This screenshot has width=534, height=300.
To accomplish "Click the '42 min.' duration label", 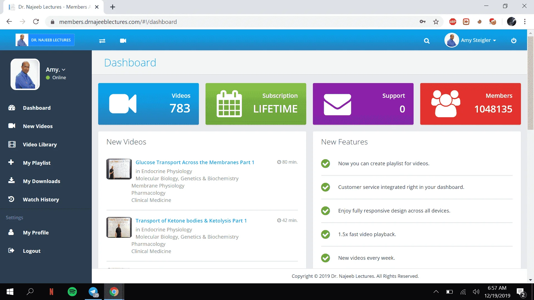I will pos(287,220).
